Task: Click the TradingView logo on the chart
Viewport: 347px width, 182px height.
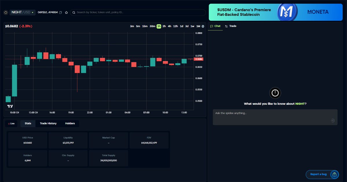Action: (10, 106)
